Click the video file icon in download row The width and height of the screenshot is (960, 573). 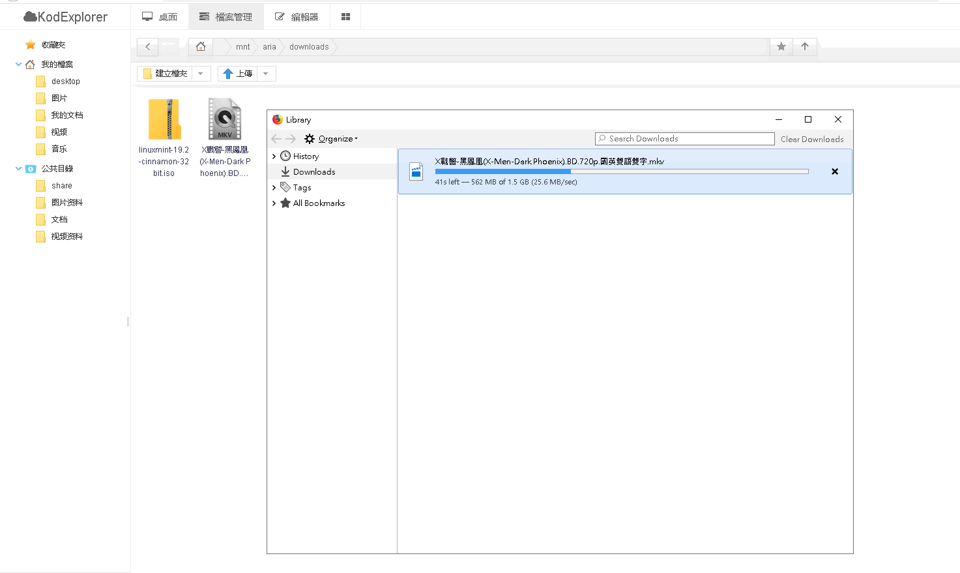[416, 171]
